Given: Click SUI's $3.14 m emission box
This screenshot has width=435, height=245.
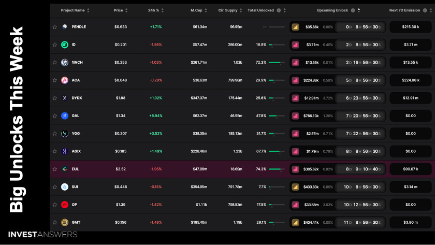Looking at the screenshot, I should point(411,187).
